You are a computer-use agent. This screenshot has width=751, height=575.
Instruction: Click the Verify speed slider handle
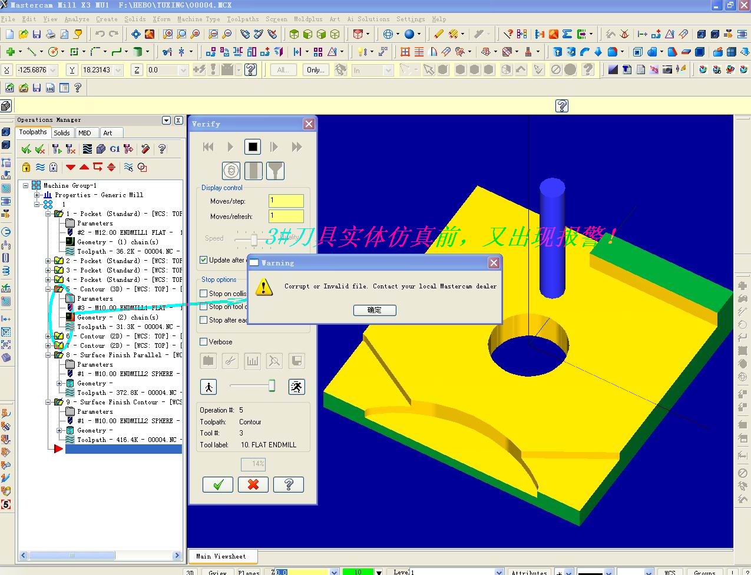(272, 385)
